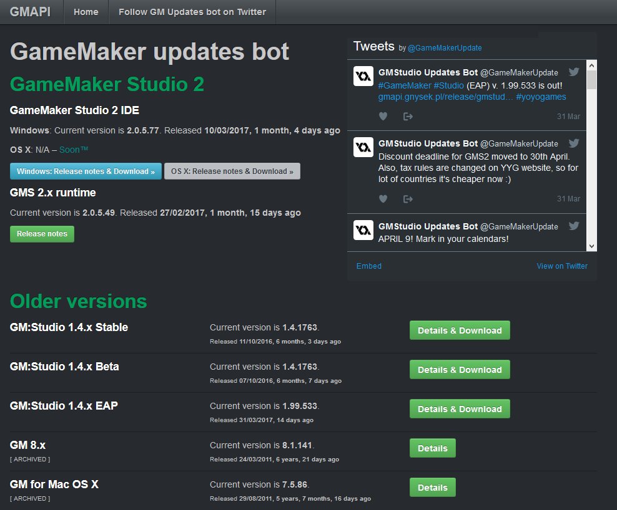Click the GameMaker Studio 2 heading
The width and height of the screenshot is (617, 510).
point(107,84)
